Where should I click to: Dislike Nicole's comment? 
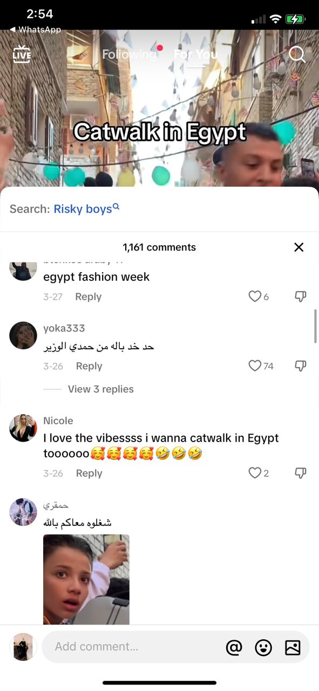[301, 473]
